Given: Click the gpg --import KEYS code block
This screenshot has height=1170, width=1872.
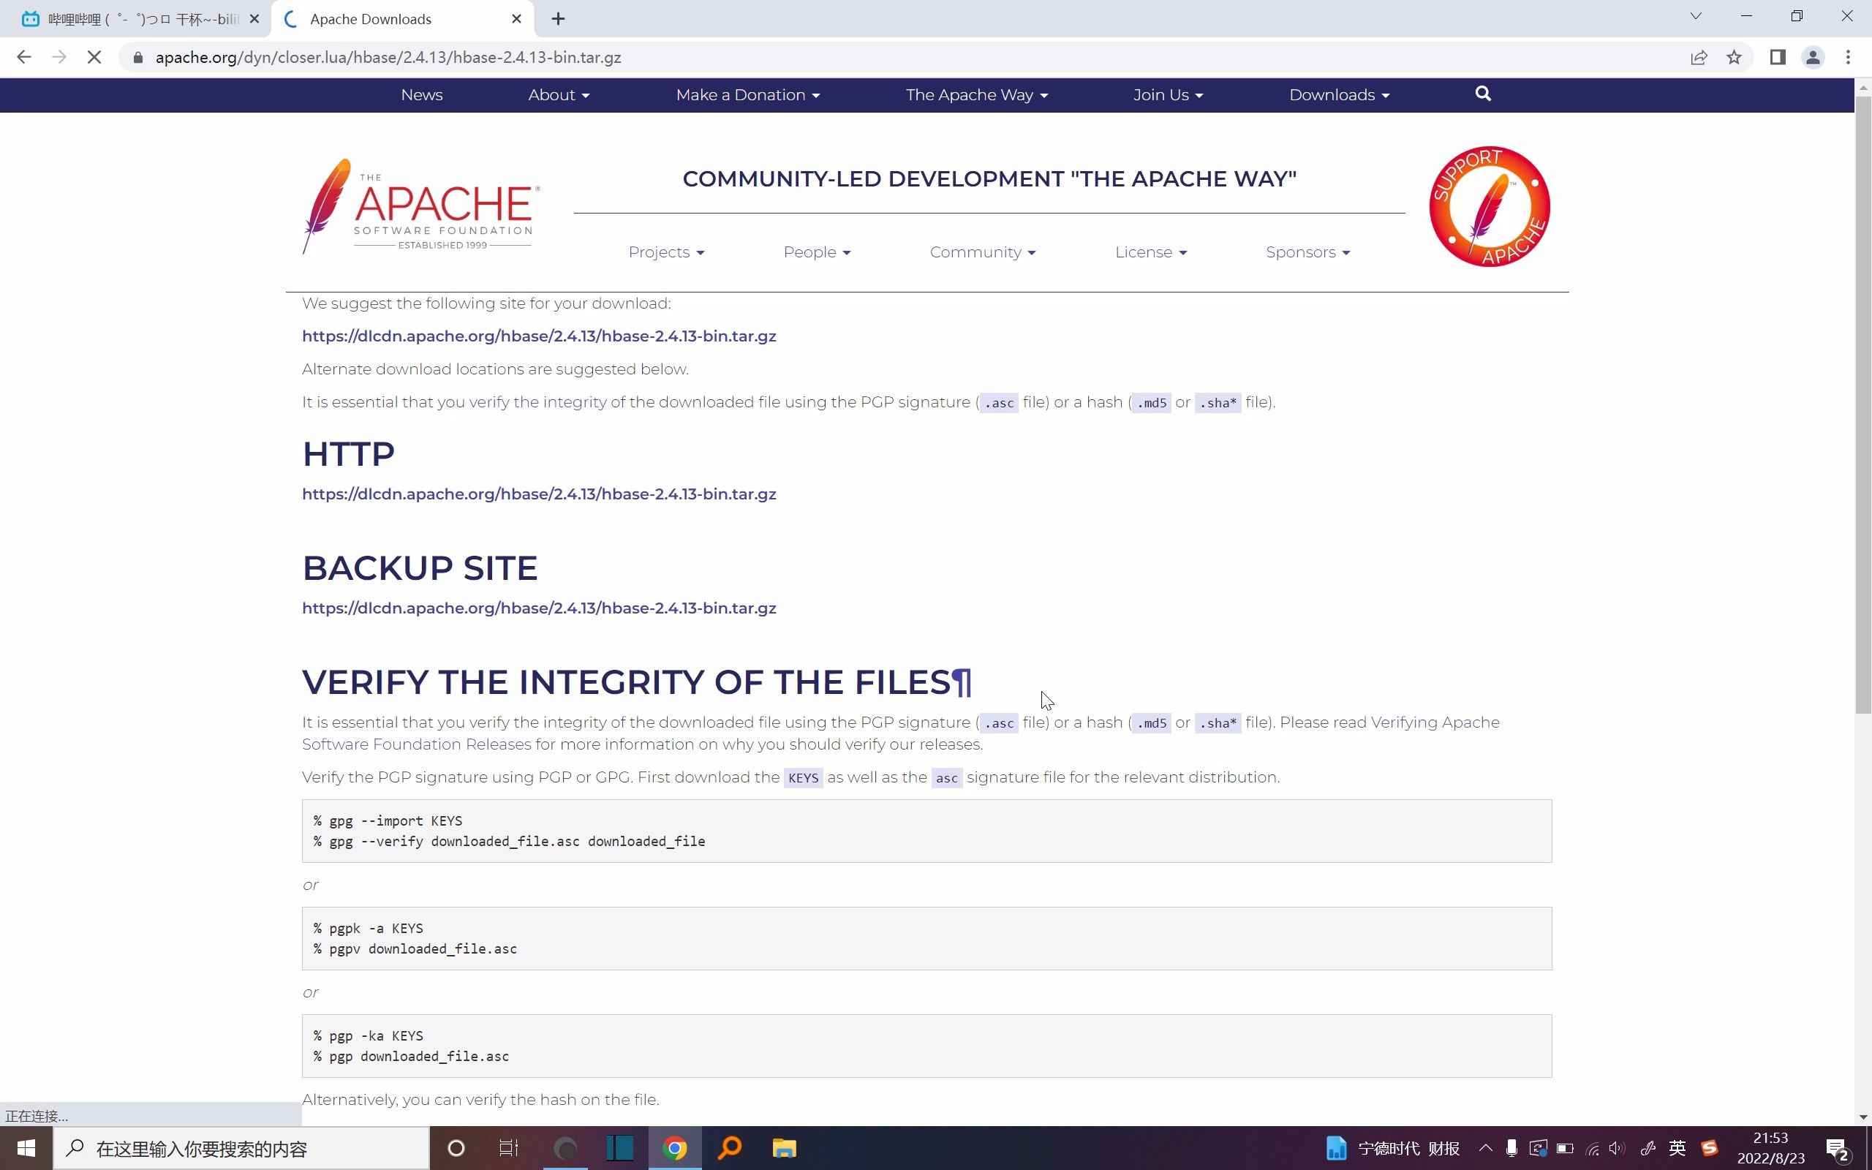Looking at the screenshot, I should click(926, 831).
